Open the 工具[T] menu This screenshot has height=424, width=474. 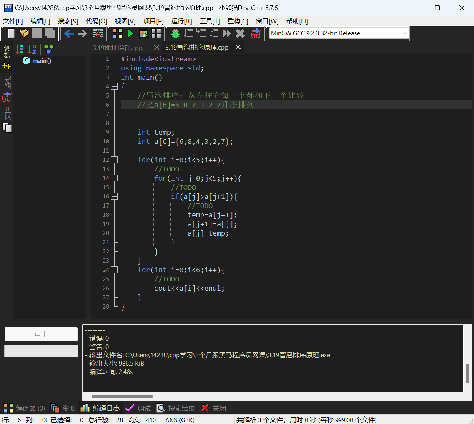210,21
